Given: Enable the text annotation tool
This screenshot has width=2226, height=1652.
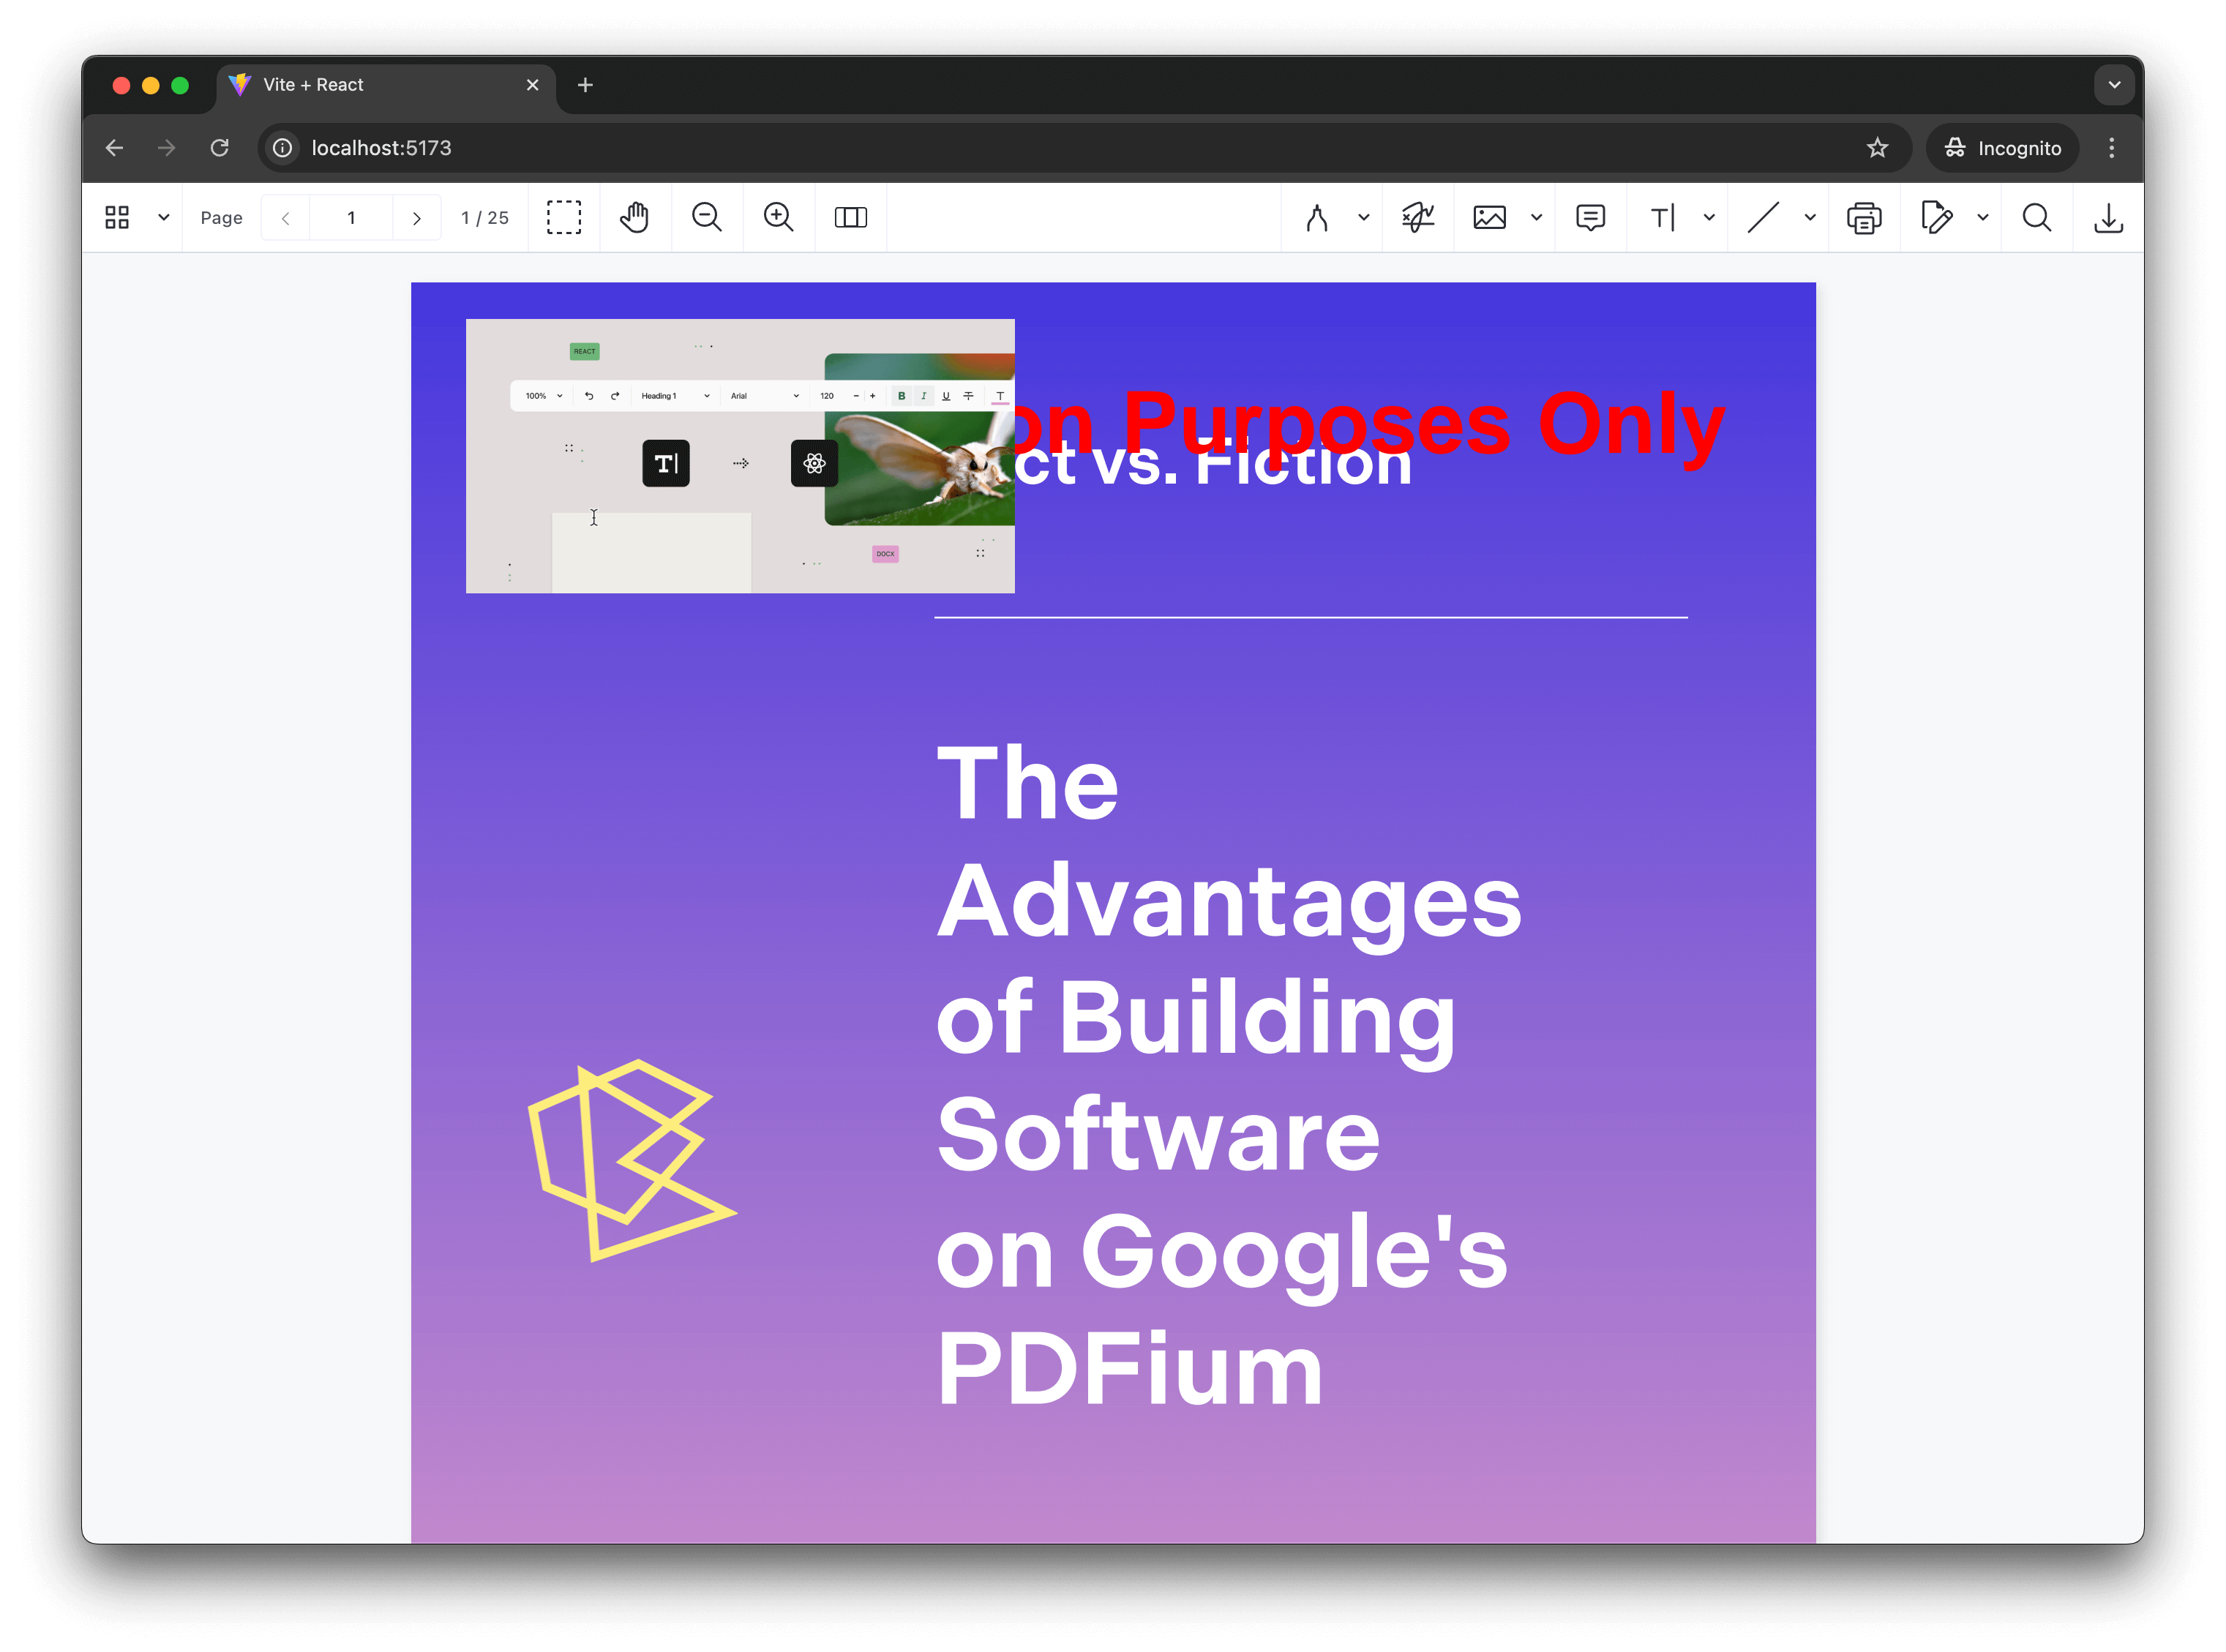Looking at the screenshot, I should (x=1662, y=217).
